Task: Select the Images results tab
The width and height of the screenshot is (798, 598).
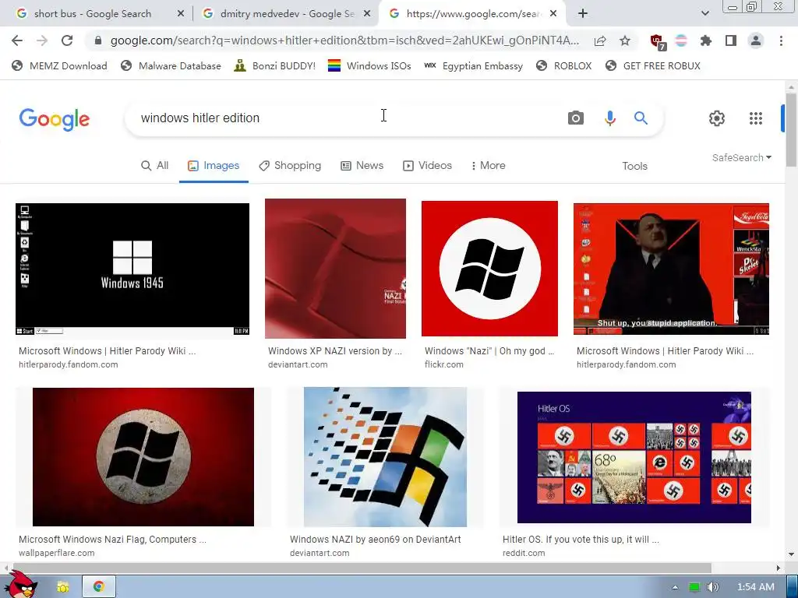Action: click(214, 166)
